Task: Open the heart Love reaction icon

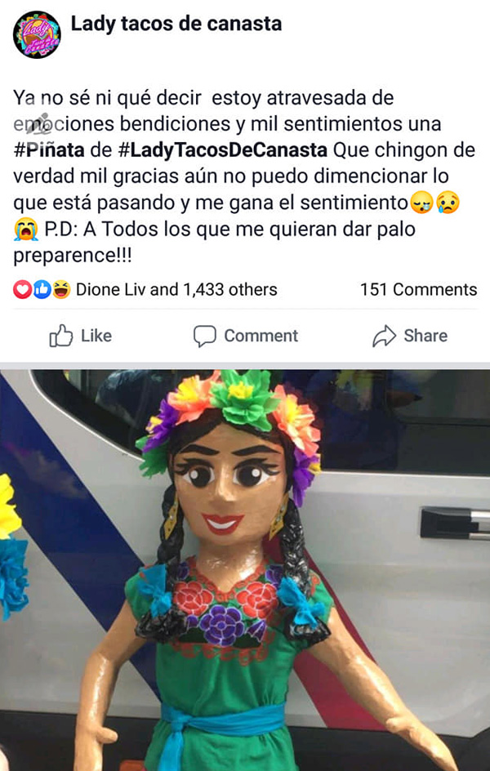Action: pos(23,290)
